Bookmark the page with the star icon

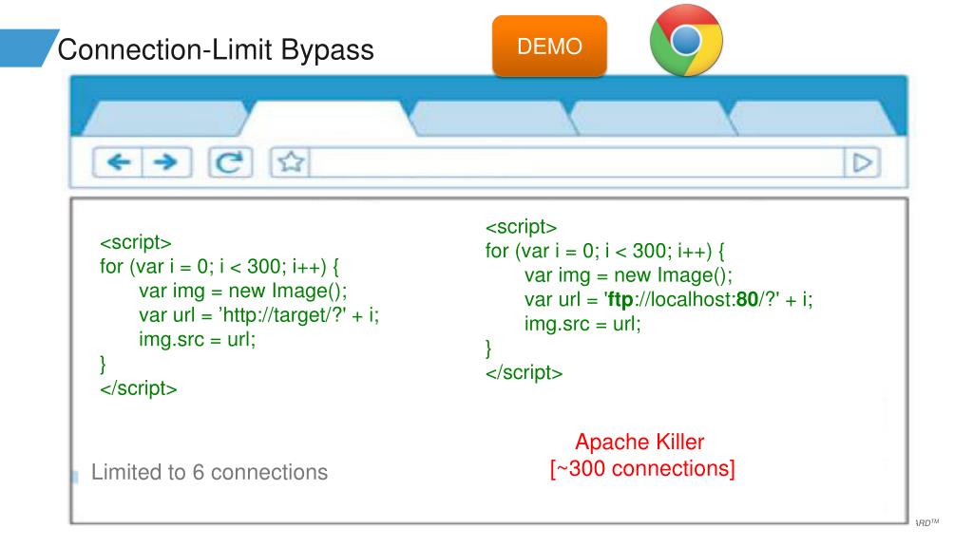[290, 162]
